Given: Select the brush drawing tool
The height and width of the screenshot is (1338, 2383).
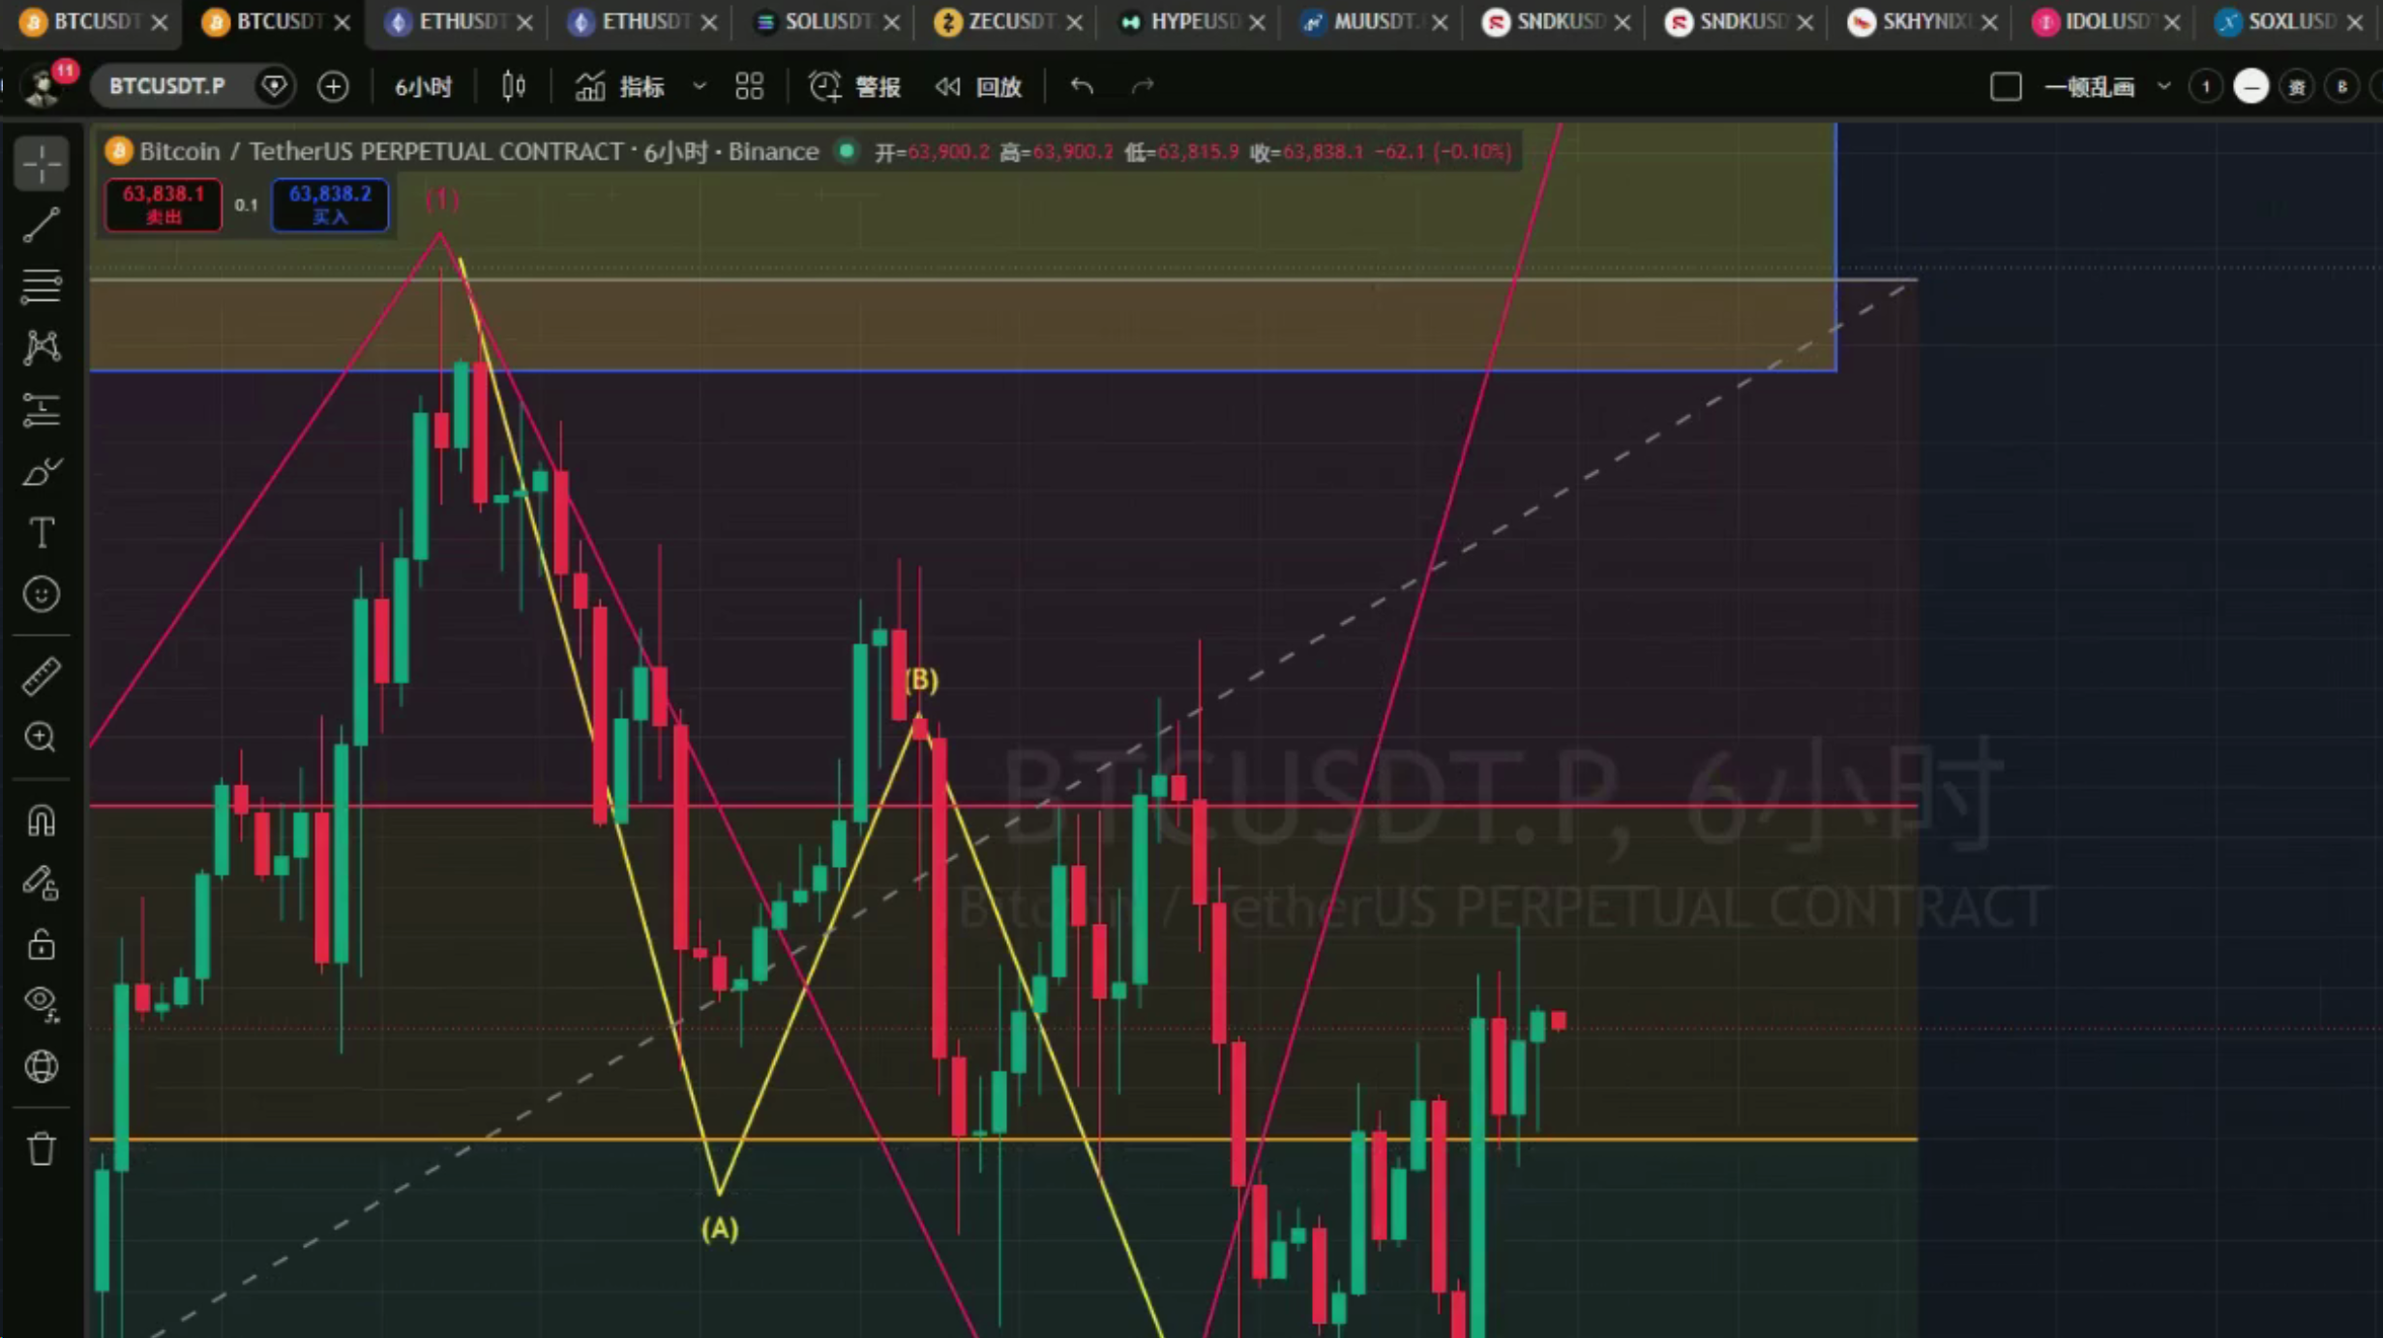Looking at the screenshot, I should pyautogui.click(x=42, y=472).
